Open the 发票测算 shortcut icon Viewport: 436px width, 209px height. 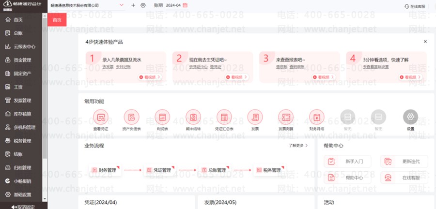click(286, 117)
